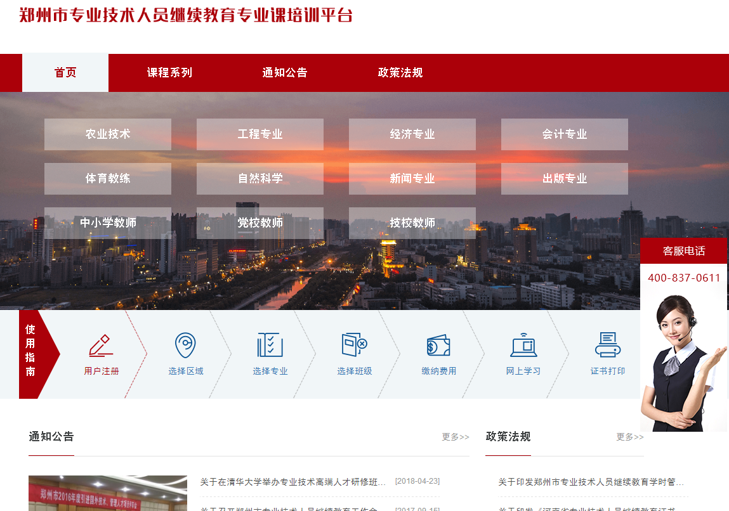This screenshot has width=729, height=511.
Task: Choose the 新闻专业 category button
Action: coord(412,179)
